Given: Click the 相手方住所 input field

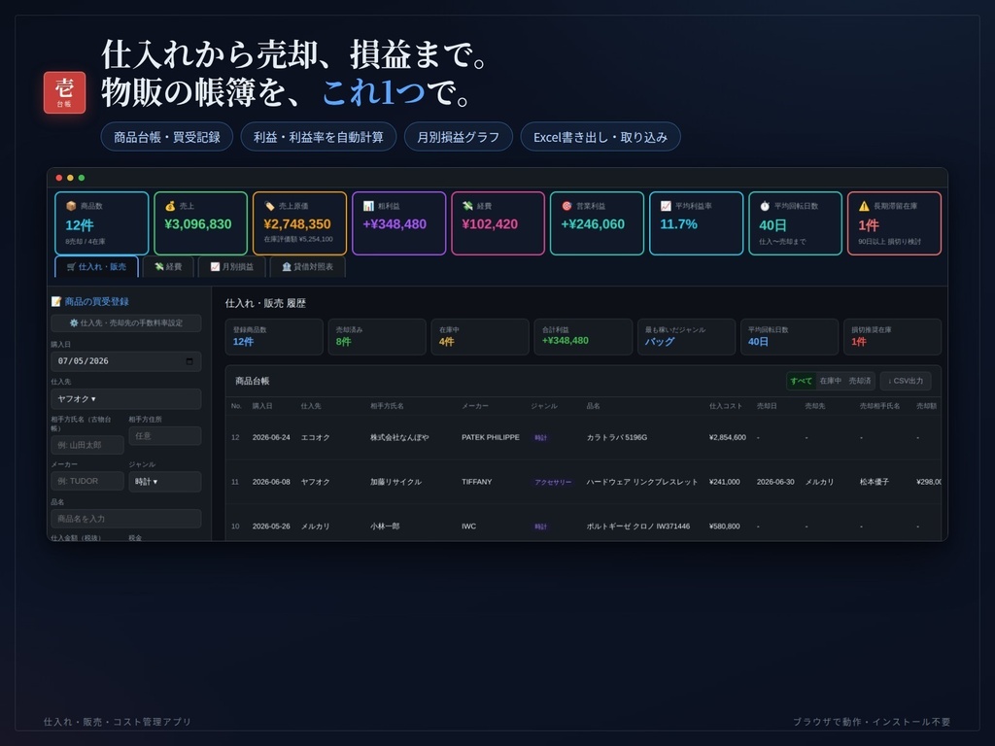Looking at the screenshot, I should tap(165, 436).
